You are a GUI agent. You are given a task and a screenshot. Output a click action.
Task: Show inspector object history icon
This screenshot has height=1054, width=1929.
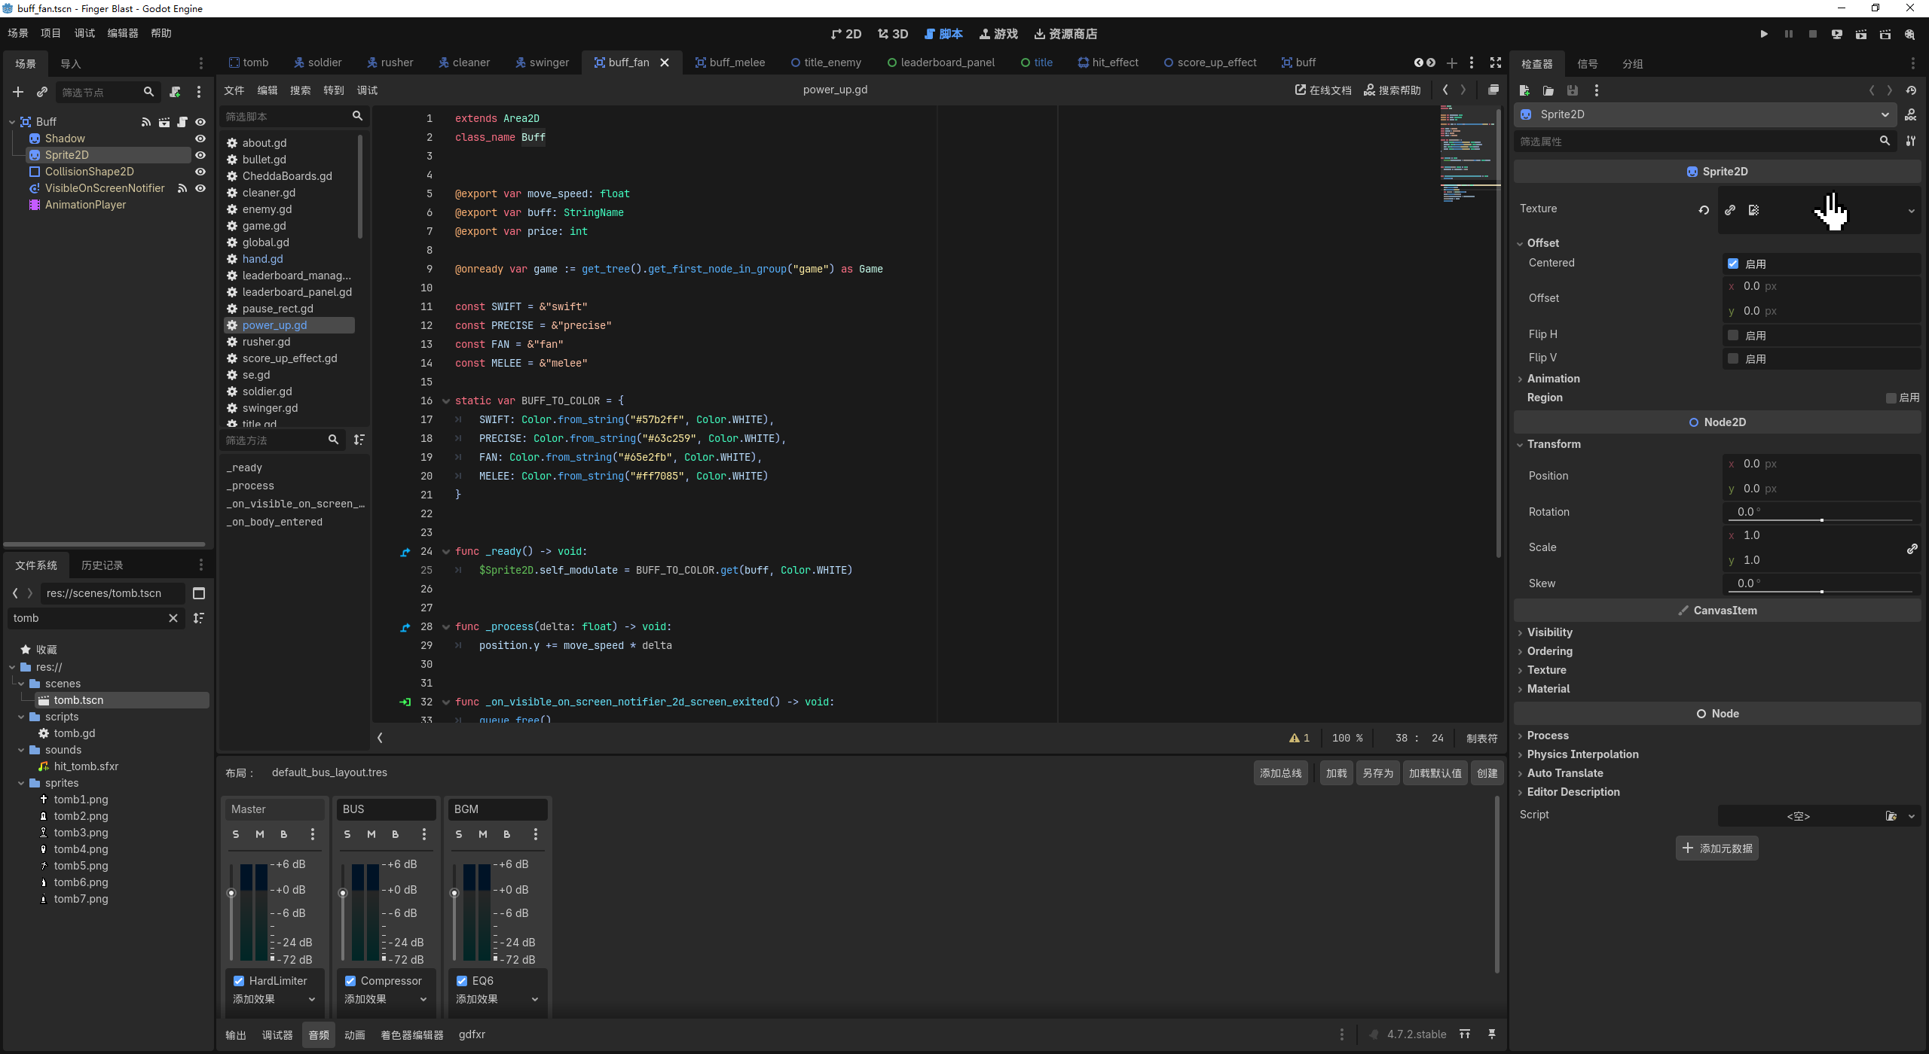[x=1911, y=90]
